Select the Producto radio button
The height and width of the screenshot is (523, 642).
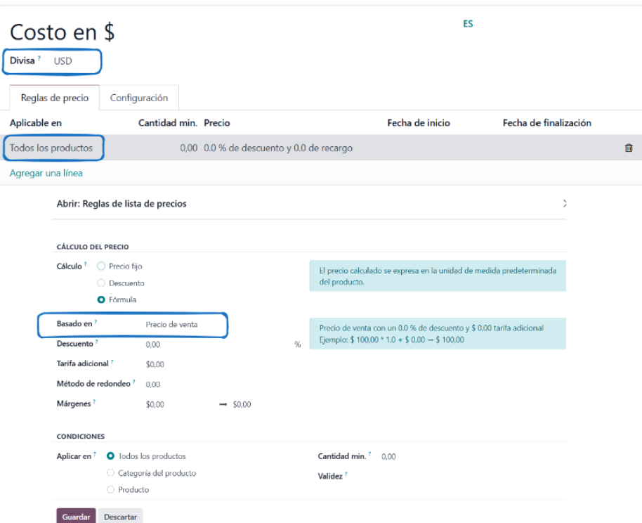pyautogui.click(x=111, y=489)
